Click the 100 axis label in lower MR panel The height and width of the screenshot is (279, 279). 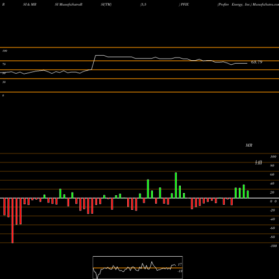coord(273,157)
